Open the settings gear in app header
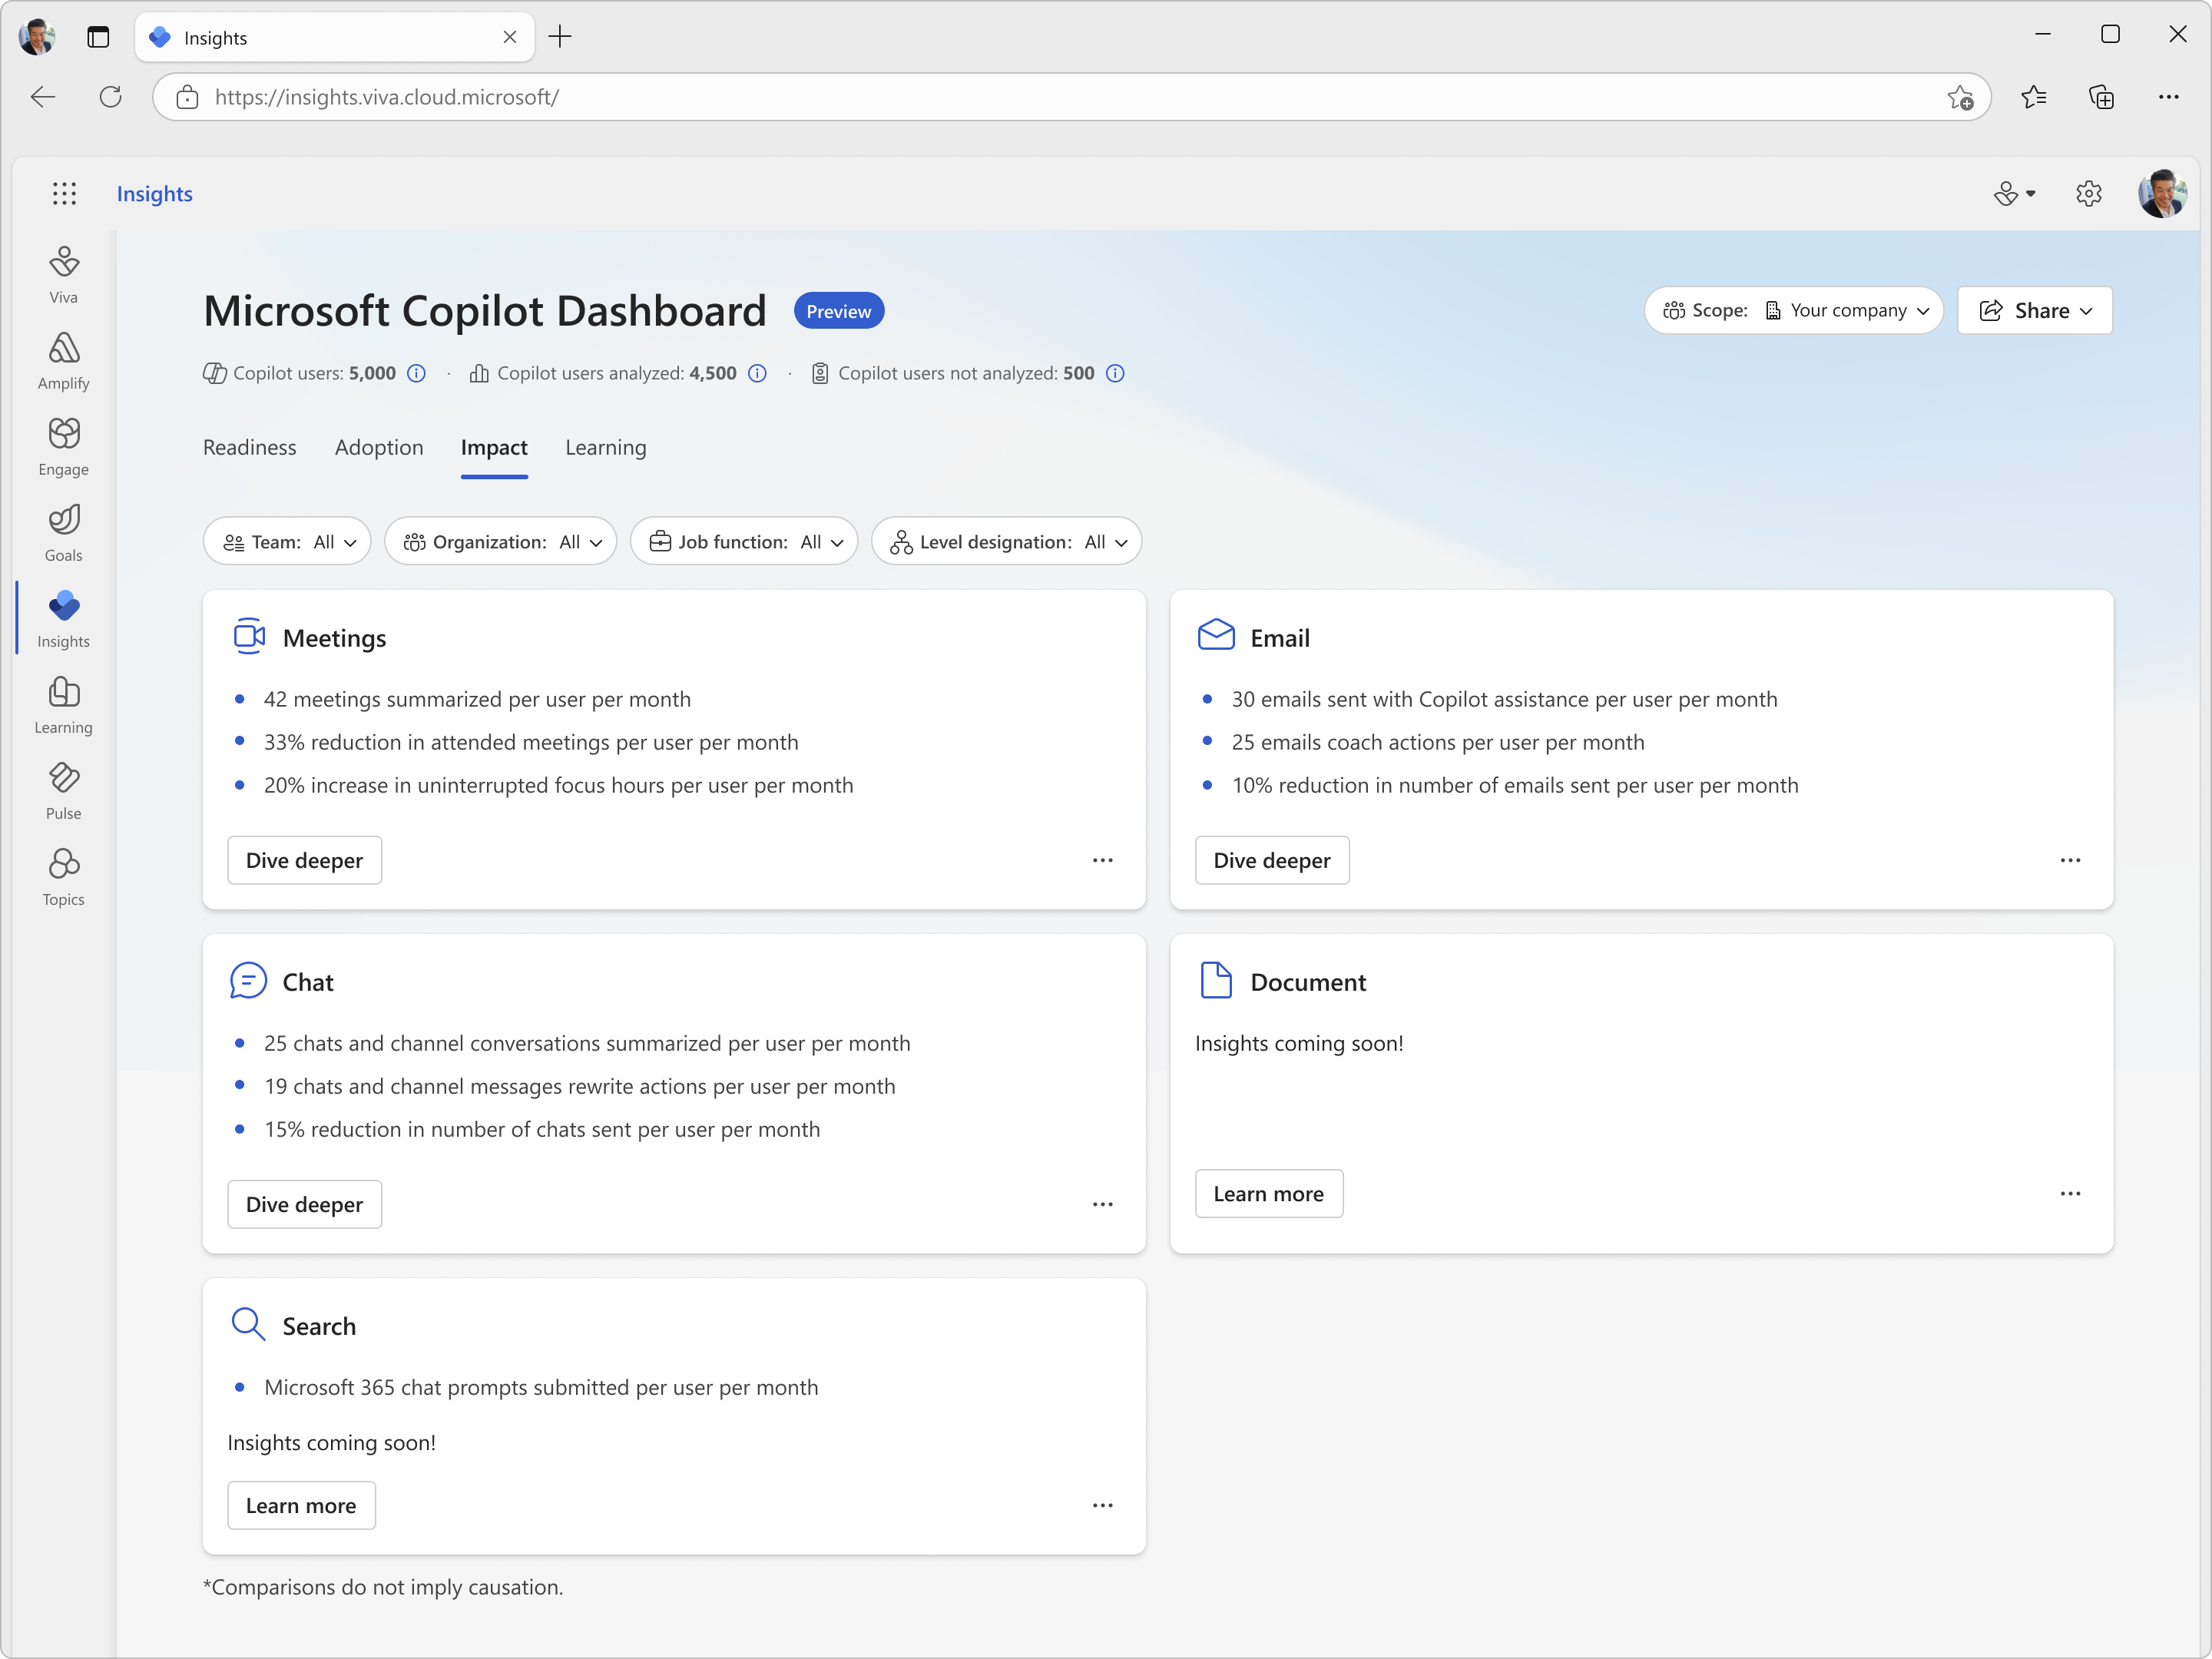Image resolution: width=2212 pixels, height=1659 pixels. pos(2088,193)
